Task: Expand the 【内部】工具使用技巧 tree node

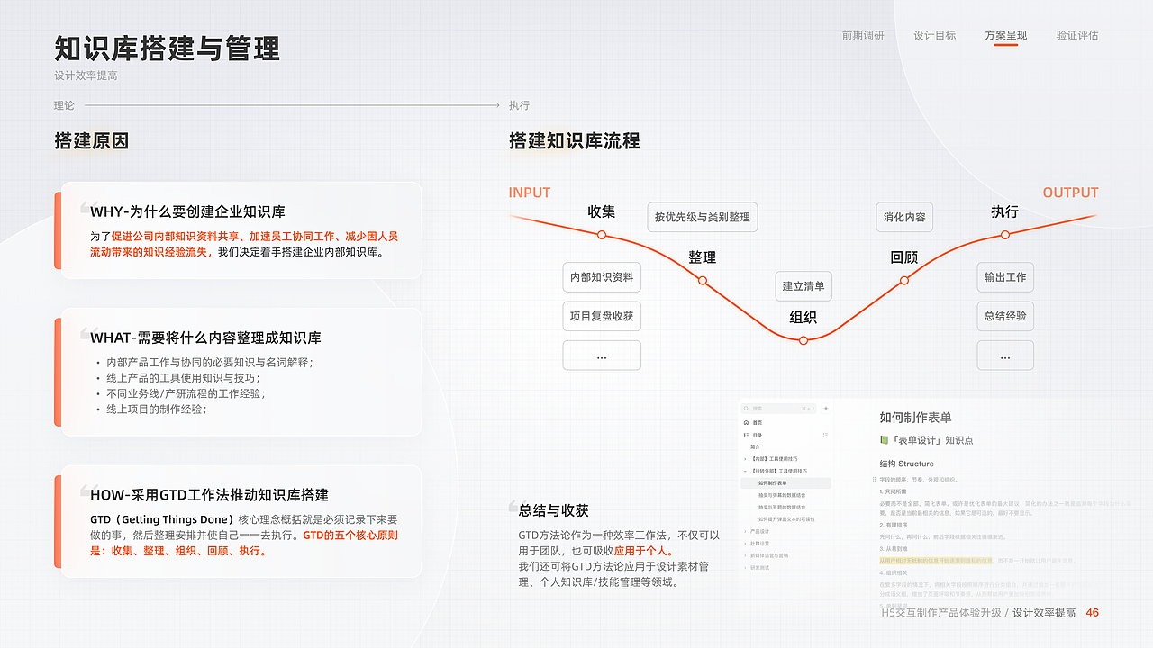Action: (745, 459)
